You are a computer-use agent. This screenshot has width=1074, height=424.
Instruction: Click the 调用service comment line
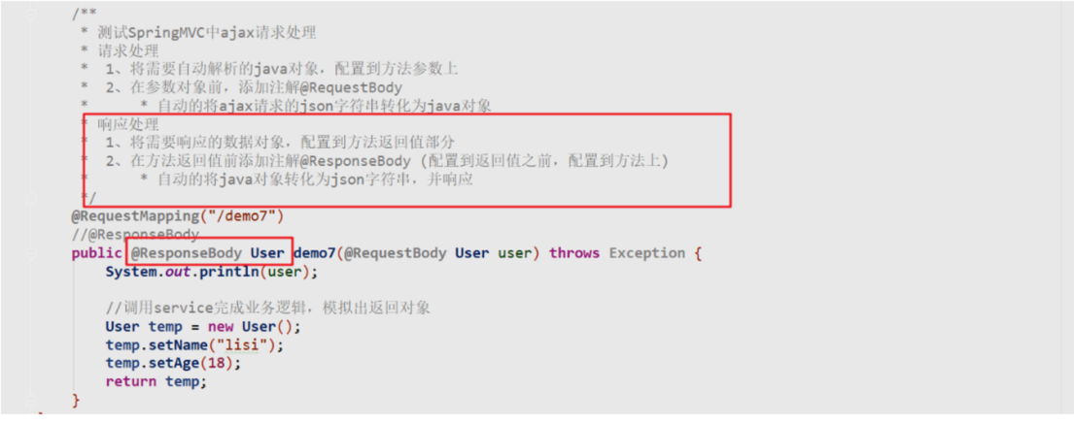pyautogui.click(x=268, y=308)
